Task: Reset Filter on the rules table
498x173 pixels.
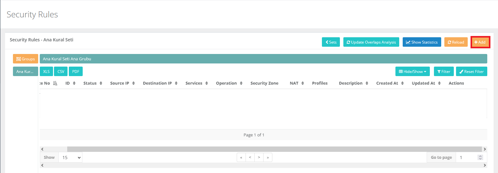Action: (x=471, y=71)
